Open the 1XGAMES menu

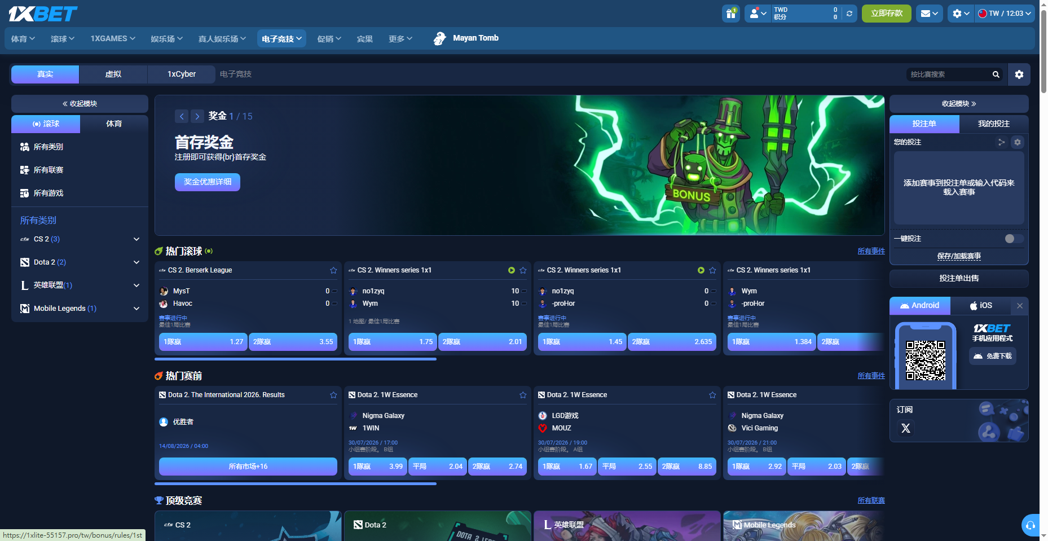tap(113, 39)
